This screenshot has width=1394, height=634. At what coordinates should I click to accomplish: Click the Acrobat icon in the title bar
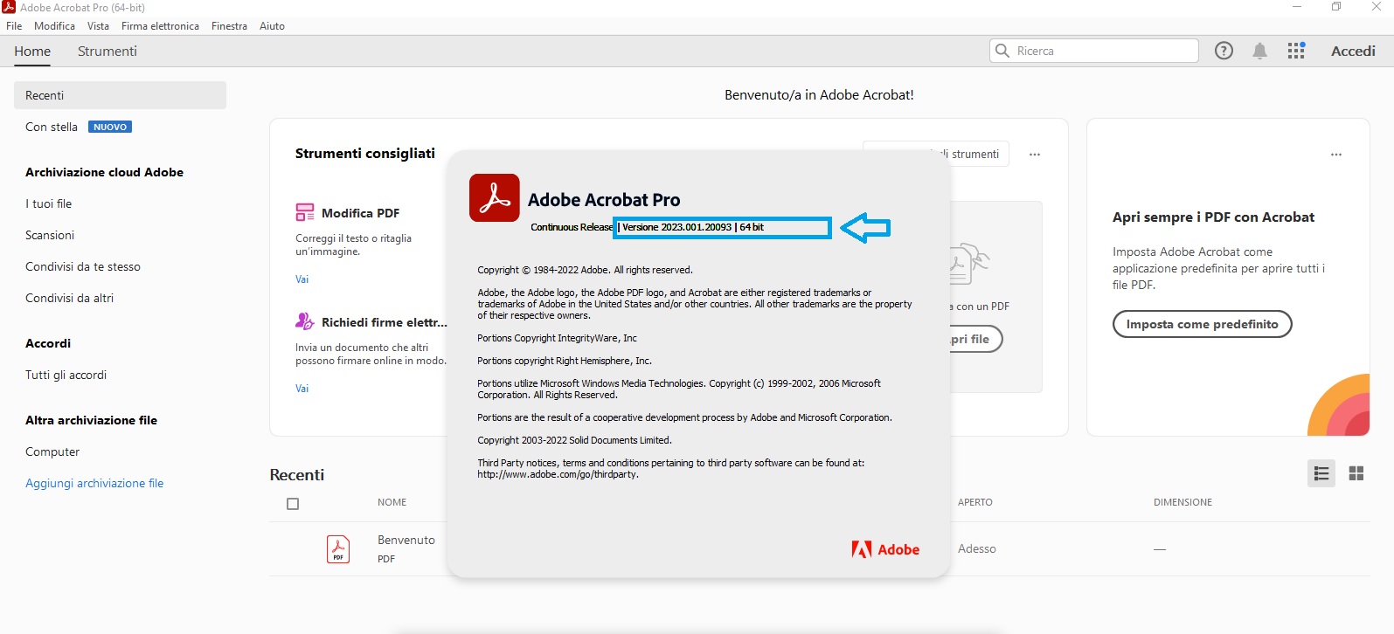[x=9, y=7]
